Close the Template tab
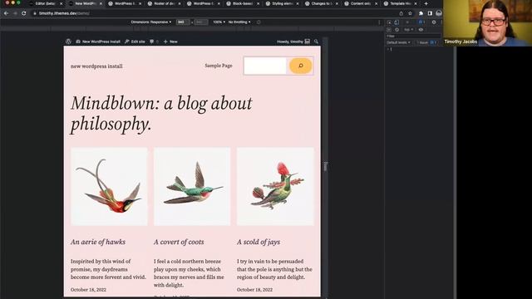 [x=416, y=3]
